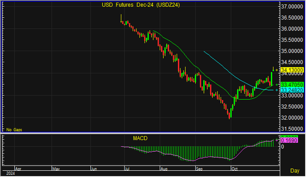Select the "No Gaps" label
The height and width of the screenshot is (177, 306).
(14, 130)
